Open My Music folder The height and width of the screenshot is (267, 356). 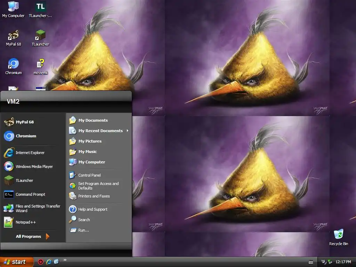coord(99,152)
